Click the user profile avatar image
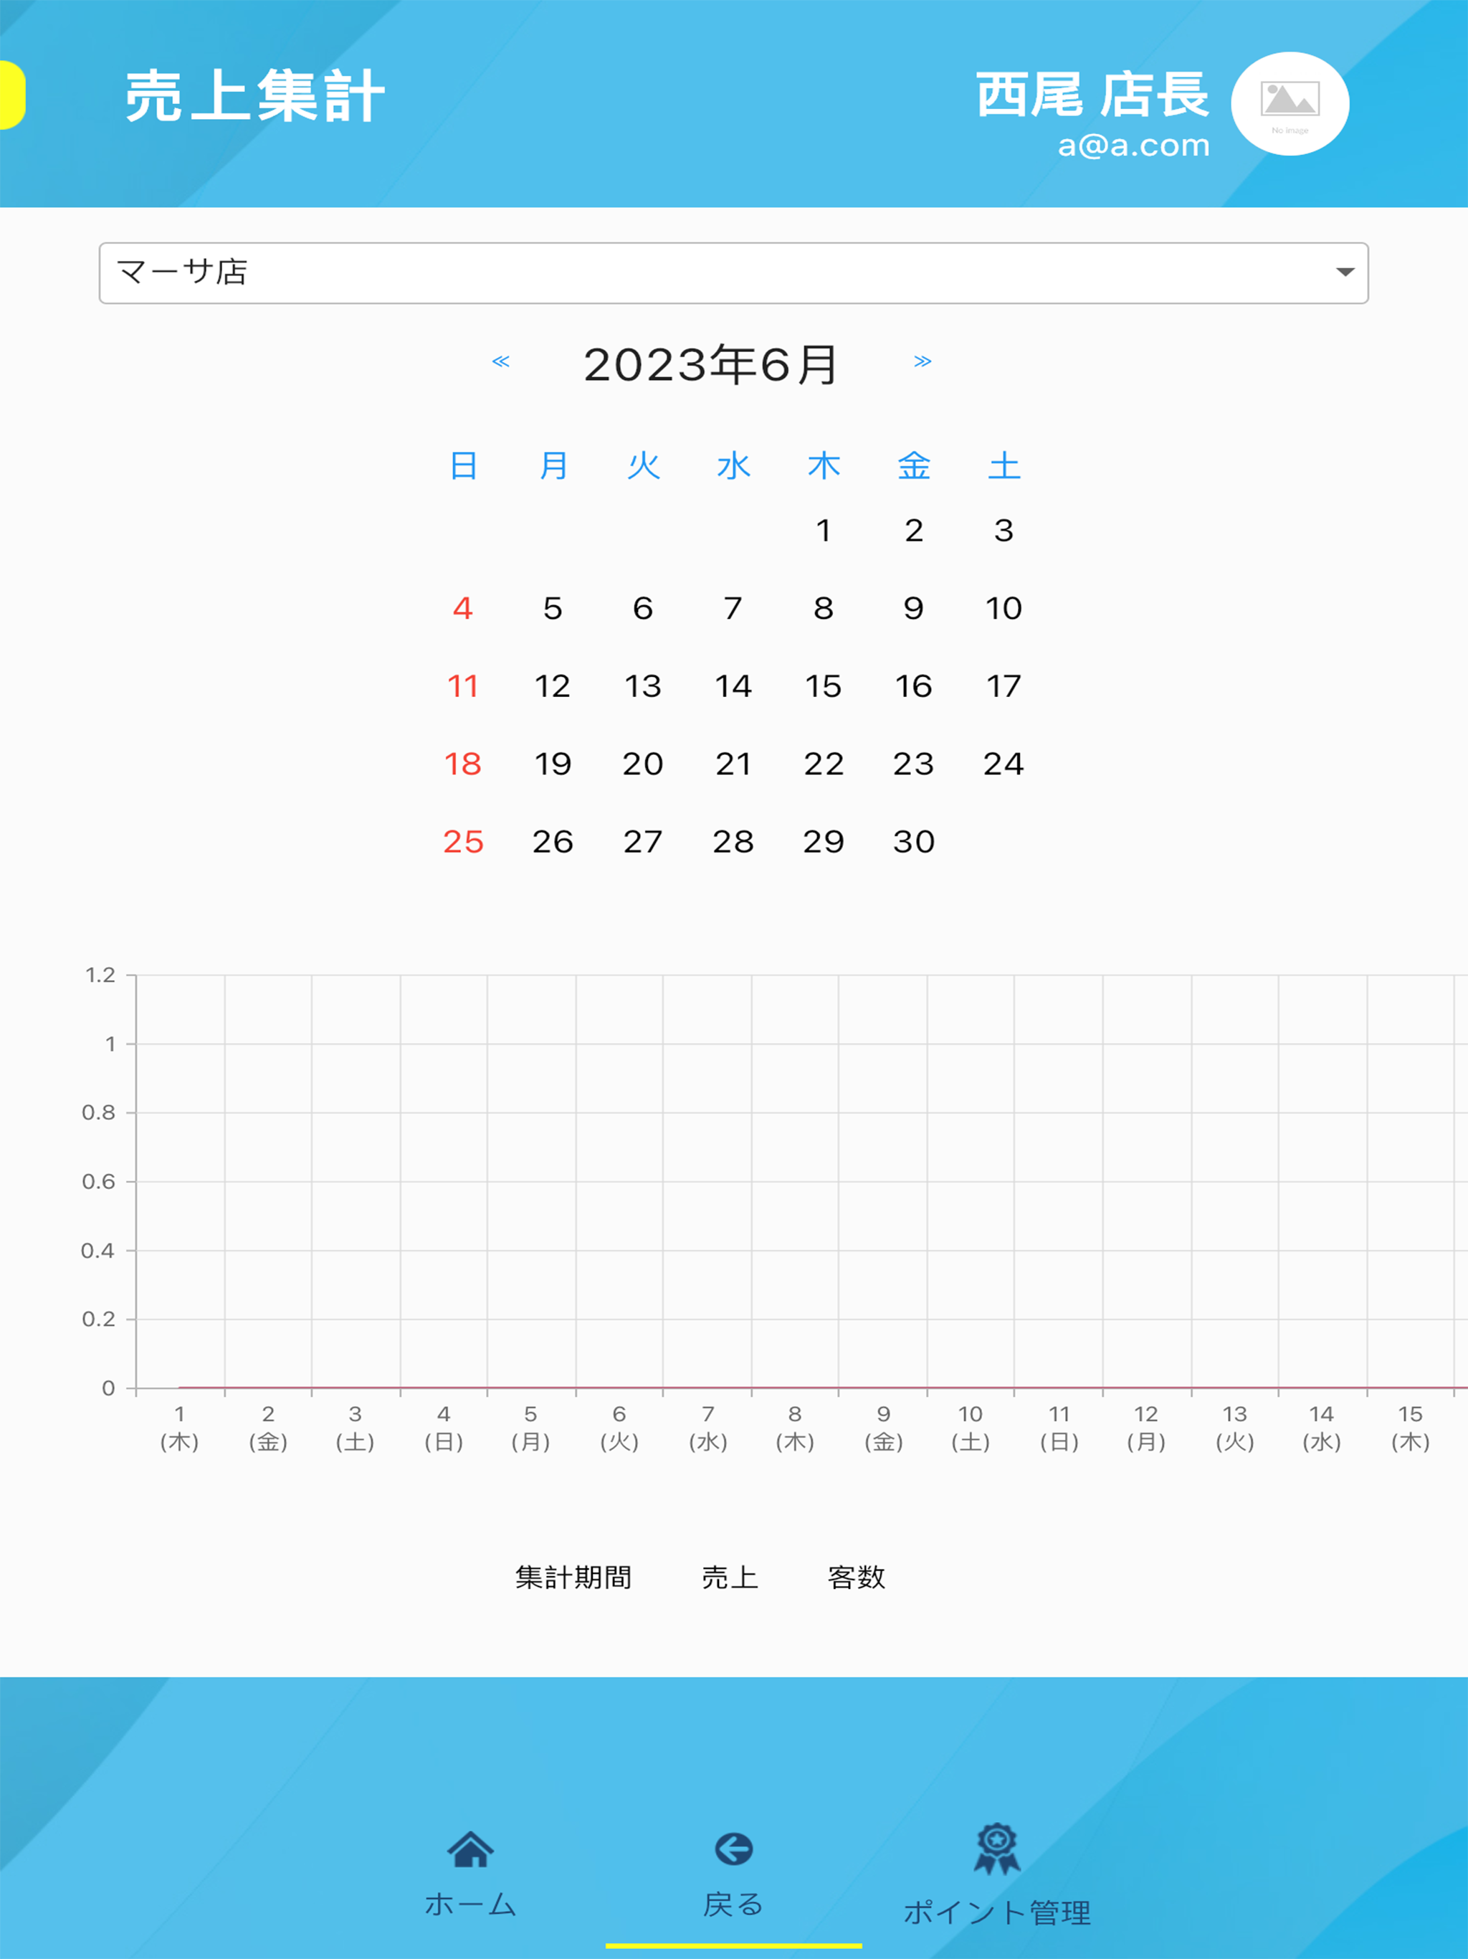1468x1959 pixels. (1290, 104)
